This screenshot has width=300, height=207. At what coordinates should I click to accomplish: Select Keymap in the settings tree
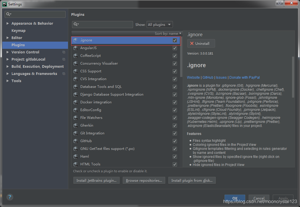click(18, 31)
